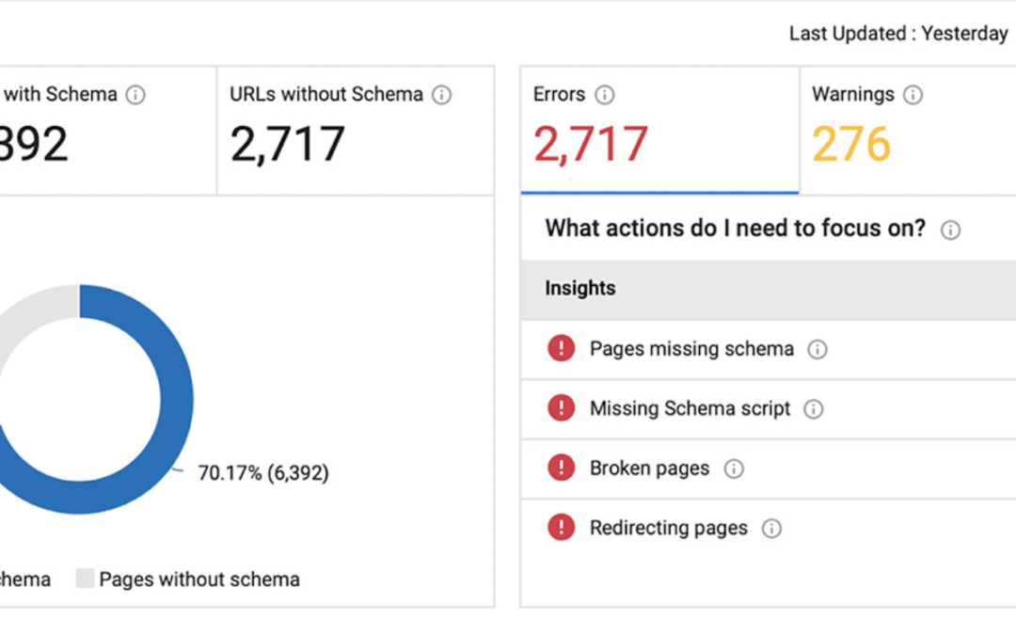1016x635 pixels.
Task: Switch to the Errors tab
Action: 659,130
